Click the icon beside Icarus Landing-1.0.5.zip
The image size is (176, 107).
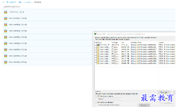[5, 49]
